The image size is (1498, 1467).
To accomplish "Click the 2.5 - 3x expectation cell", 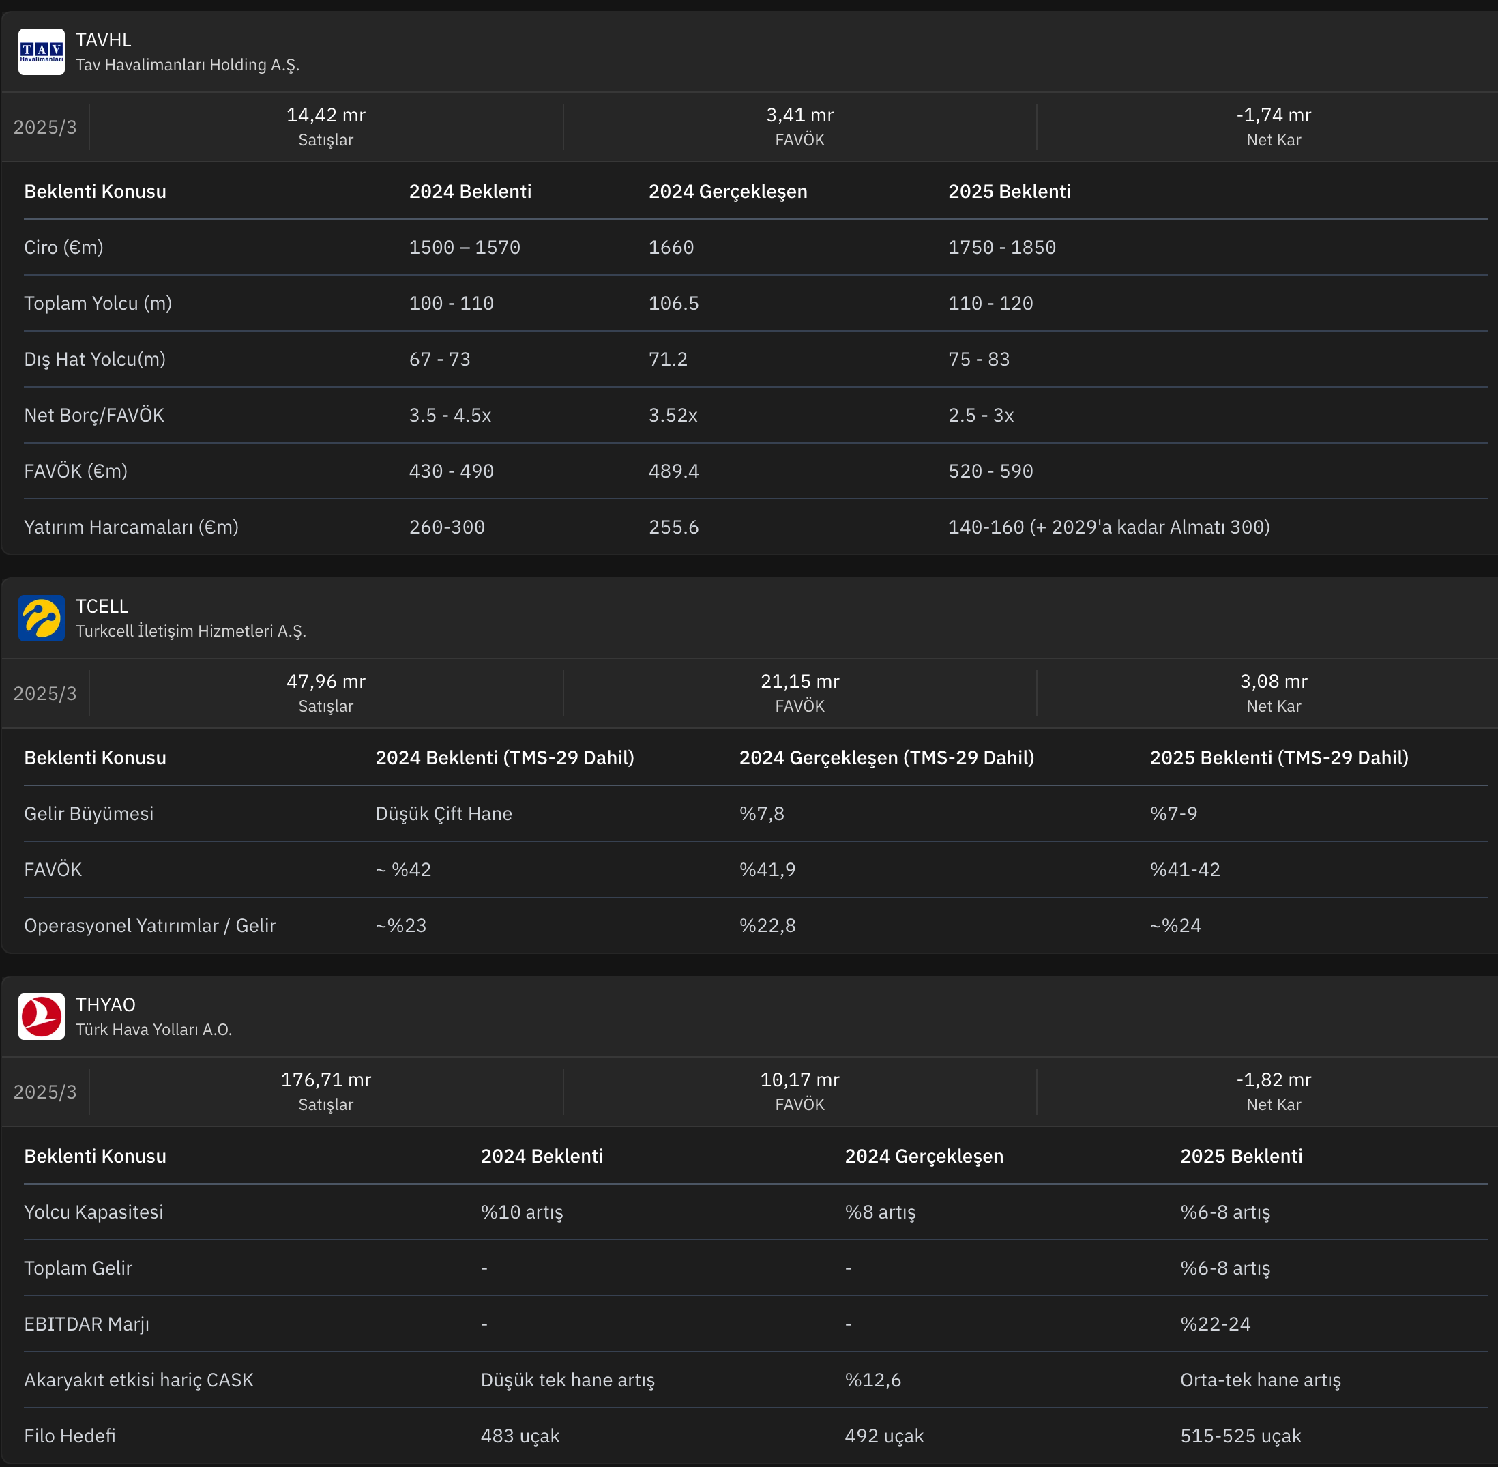I will click(980, 416).
